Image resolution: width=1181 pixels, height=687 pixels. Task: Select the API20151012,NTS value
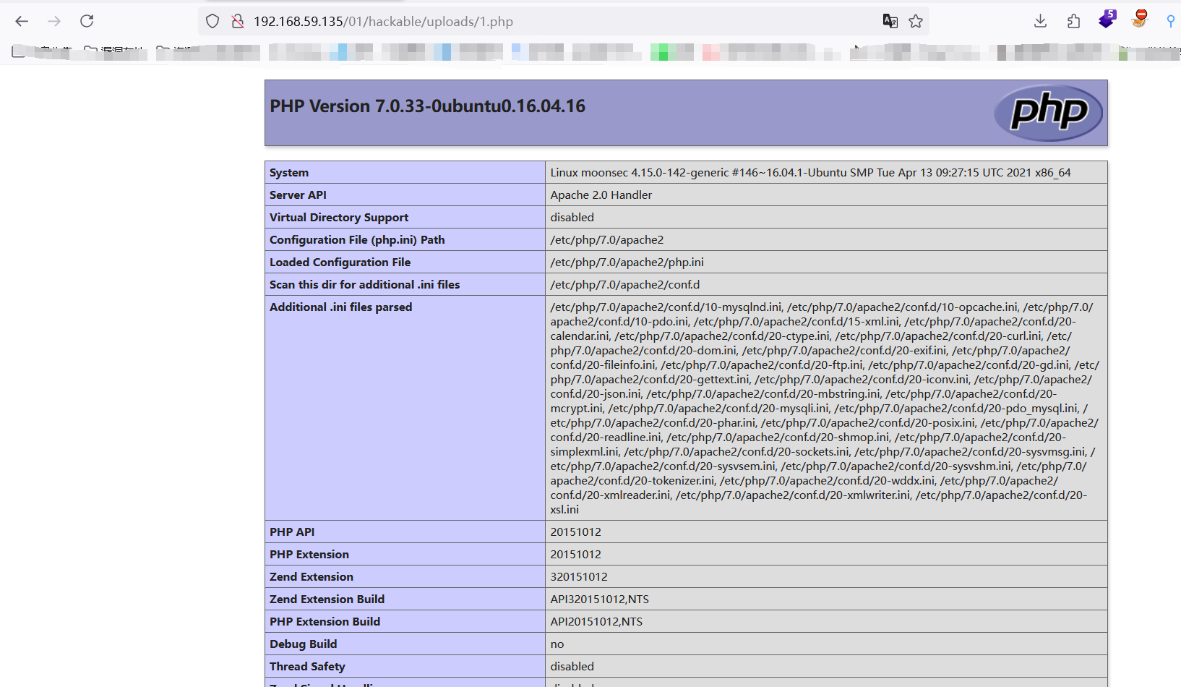[596, 621]
